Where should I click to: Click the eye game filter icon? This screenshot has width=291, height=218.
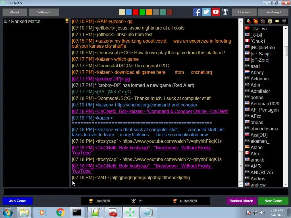pos(263,22)
